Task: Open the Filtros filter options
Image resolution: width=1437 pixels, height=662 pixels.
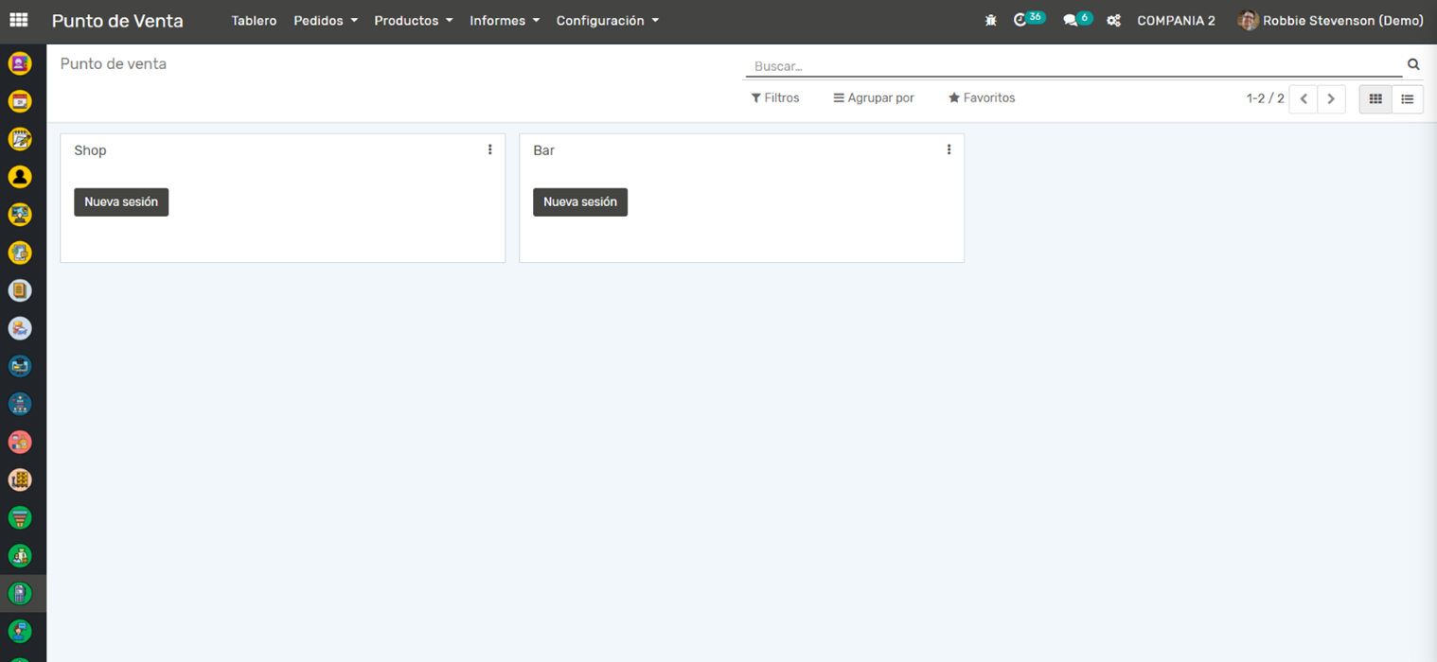Action: (775, 97)
